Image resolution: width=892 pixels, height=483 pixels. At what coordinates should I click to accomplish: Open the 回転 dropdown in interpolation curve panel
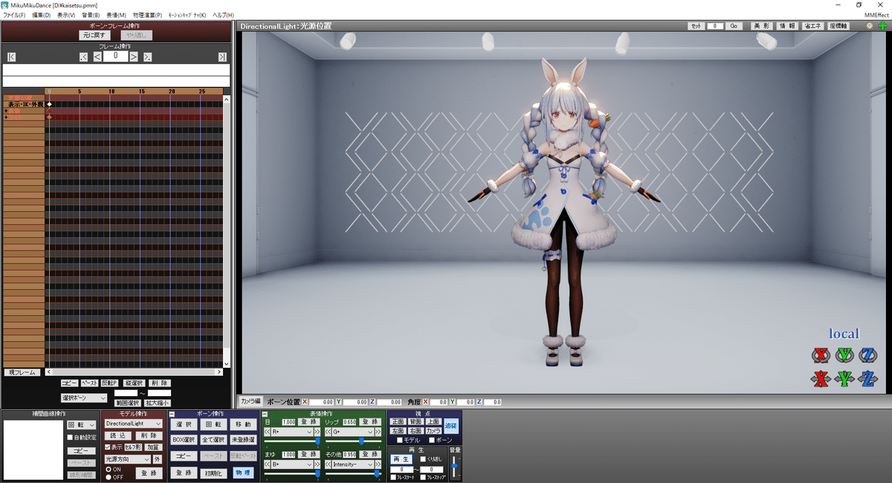(80, 424)
